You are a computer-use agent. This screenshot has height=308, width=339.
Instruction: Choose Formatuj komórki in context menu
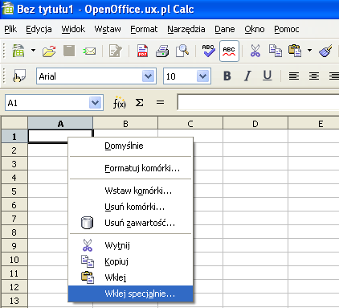[130, 168]
